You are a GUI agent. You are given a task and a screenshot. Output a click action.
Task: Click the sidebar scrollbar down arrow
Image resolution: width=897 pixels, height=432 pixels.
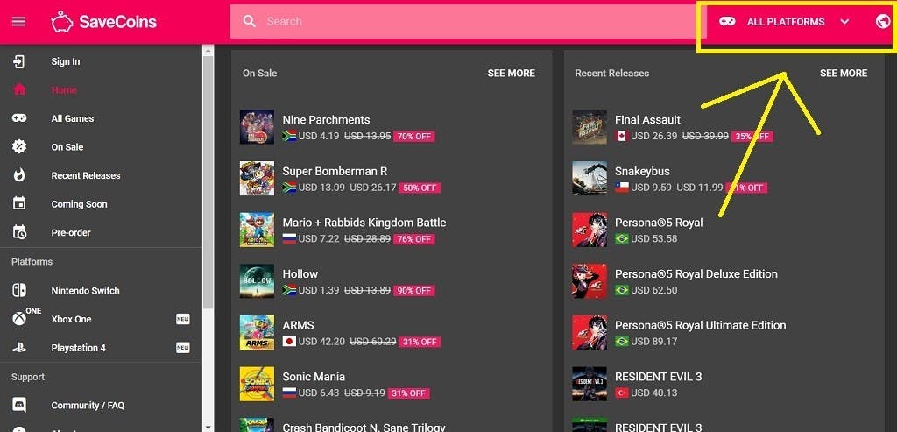click(x=208, y=427)
